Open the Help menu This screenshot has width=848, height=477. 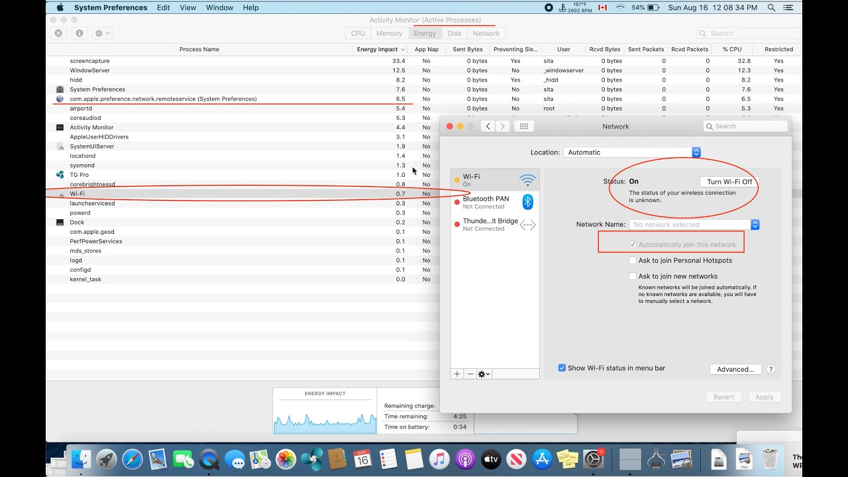tap(251, 8)
